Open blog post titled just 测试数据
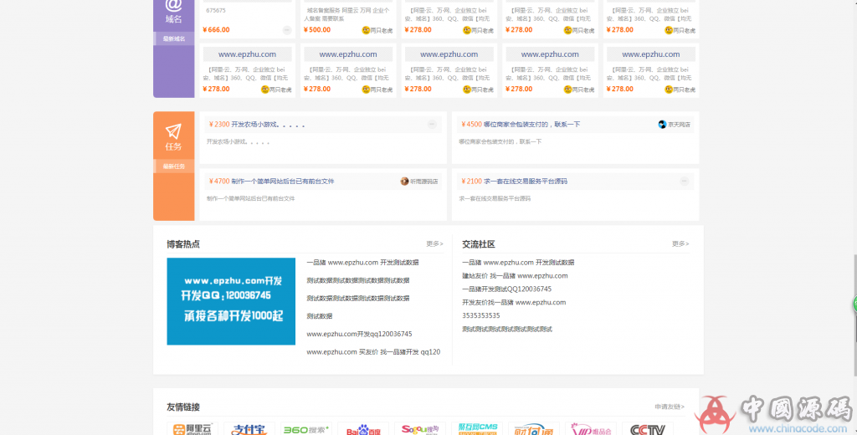 [x=319, y=316]
